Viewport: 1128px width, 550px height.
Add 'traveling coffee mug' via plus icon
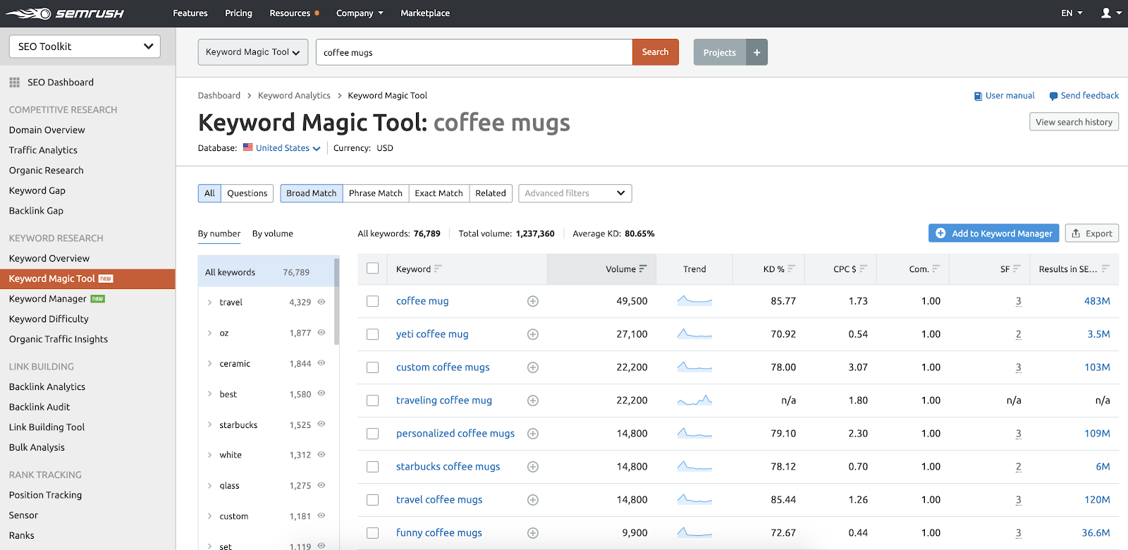click(x=533, y=401)
